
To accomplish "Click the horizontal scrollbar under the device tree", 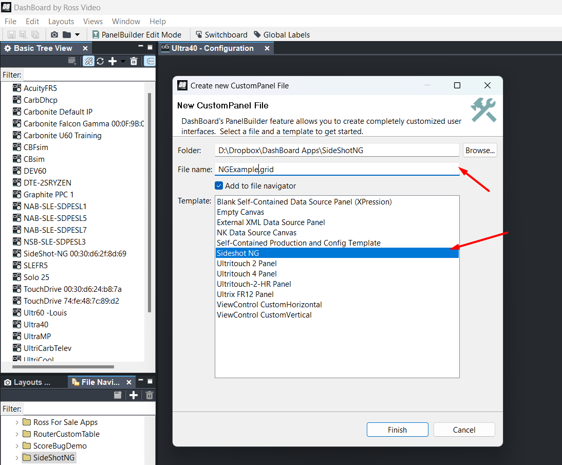I will [x=63, y=367].
